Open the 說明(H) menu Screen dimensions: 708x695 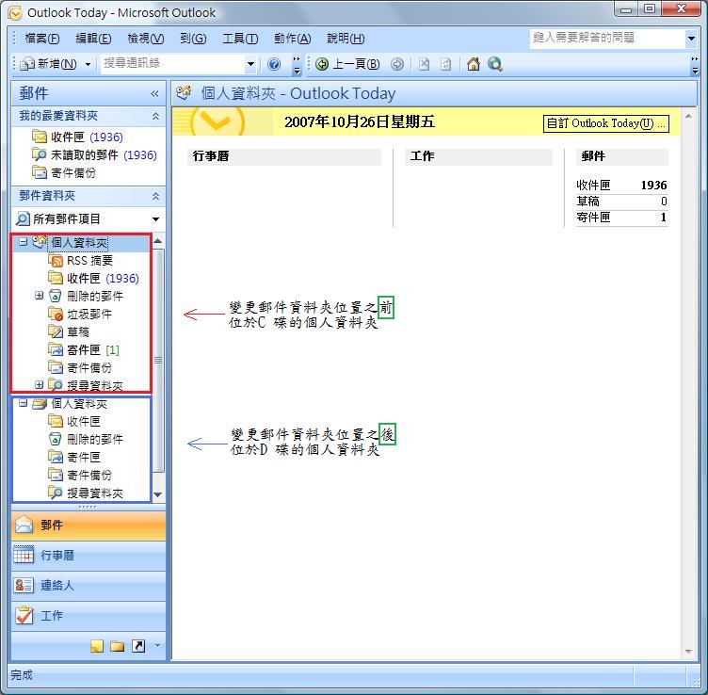346,39
